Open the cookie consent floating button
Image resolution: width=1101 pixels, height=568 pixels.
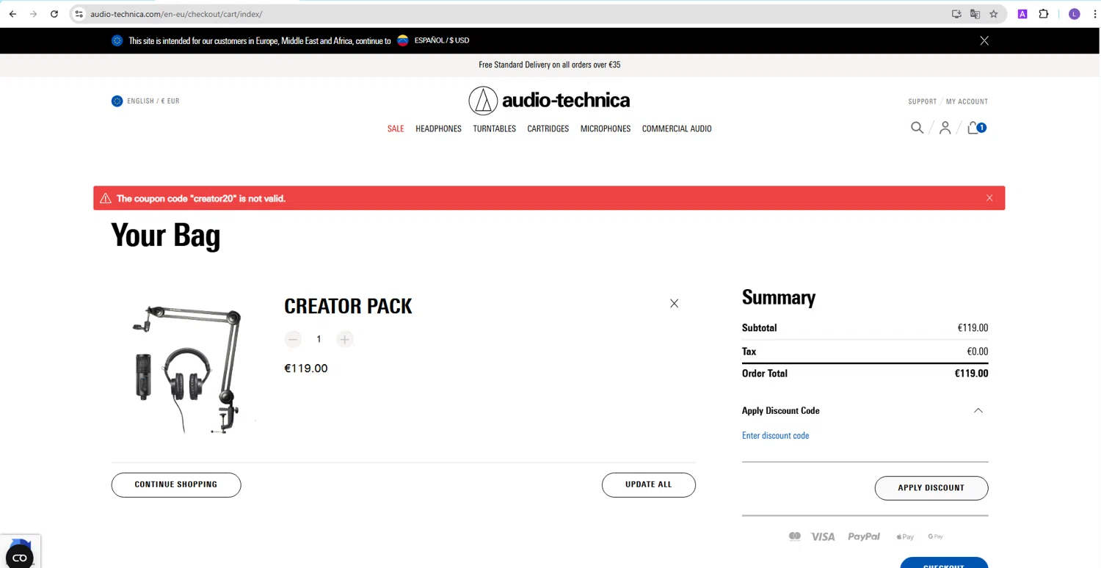(x=20, y=558)
